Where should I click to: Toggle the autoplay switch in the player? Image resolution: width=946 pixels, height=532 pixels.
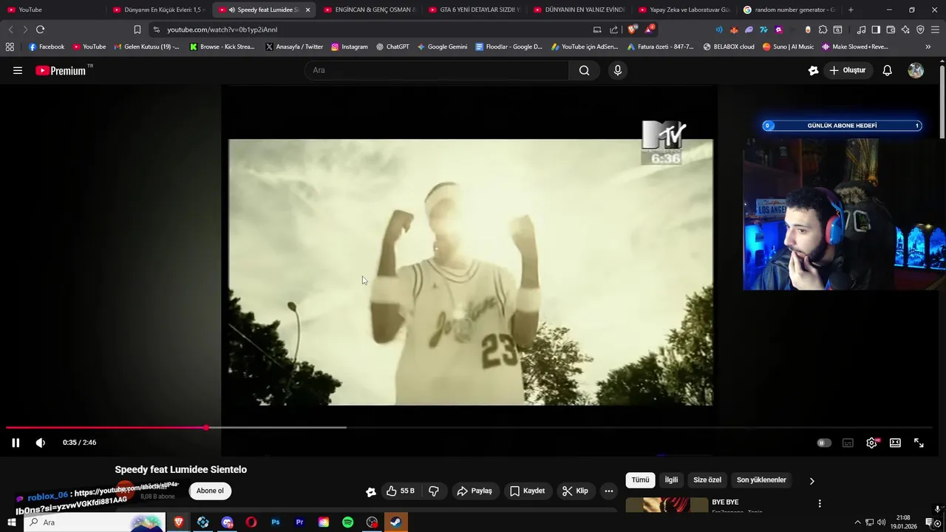tap(824, 443)
